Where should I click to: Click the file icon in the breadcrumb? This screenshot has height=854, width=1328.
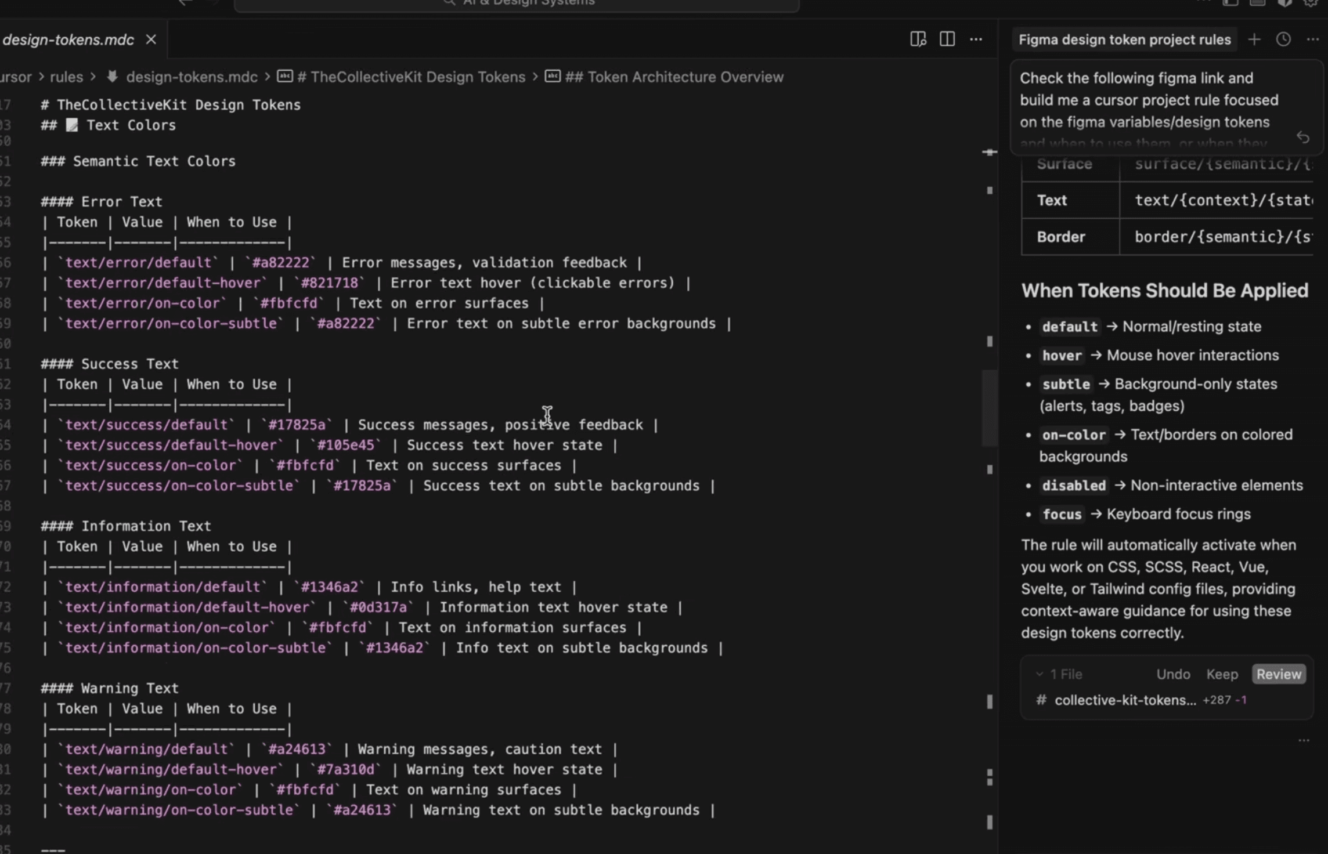112,77
